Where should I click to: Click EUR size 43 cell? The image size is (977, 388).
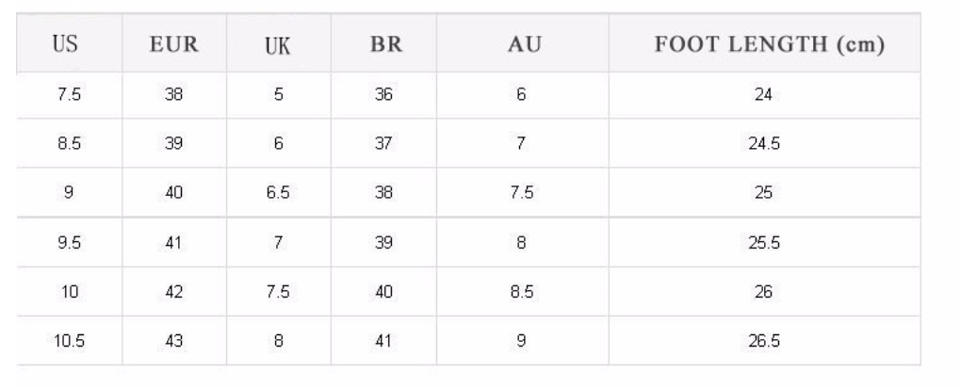173,341
